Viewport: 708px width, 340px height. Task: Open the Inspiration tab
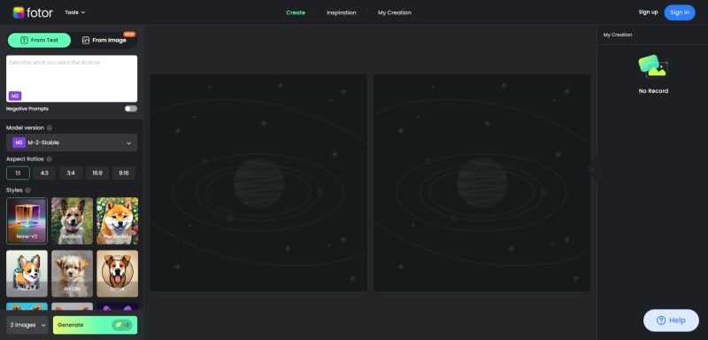pos(342,12)
